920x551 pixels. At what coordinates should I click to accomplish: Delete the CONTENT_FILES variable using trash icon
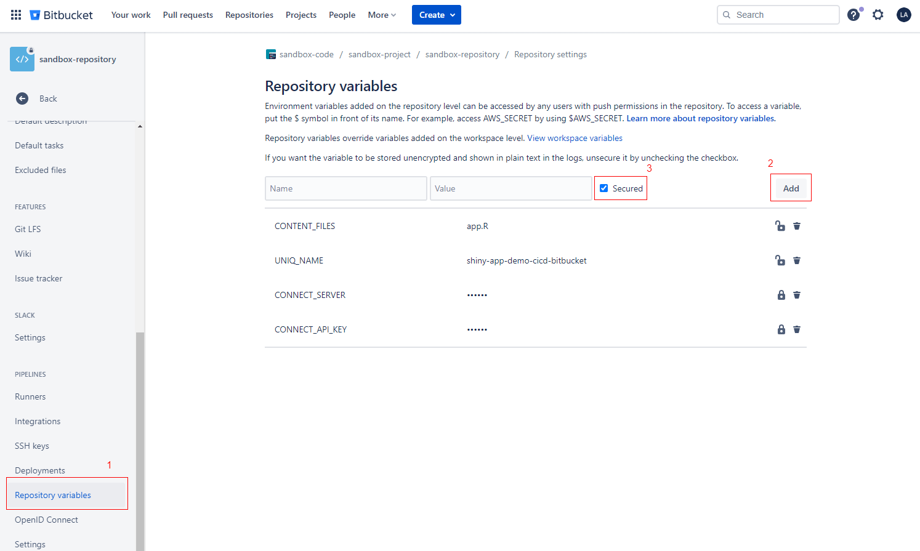797,226
